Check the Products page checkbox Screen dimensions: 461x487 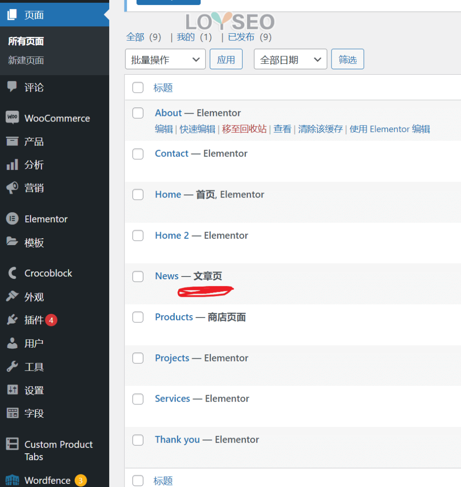coord(138,317)
